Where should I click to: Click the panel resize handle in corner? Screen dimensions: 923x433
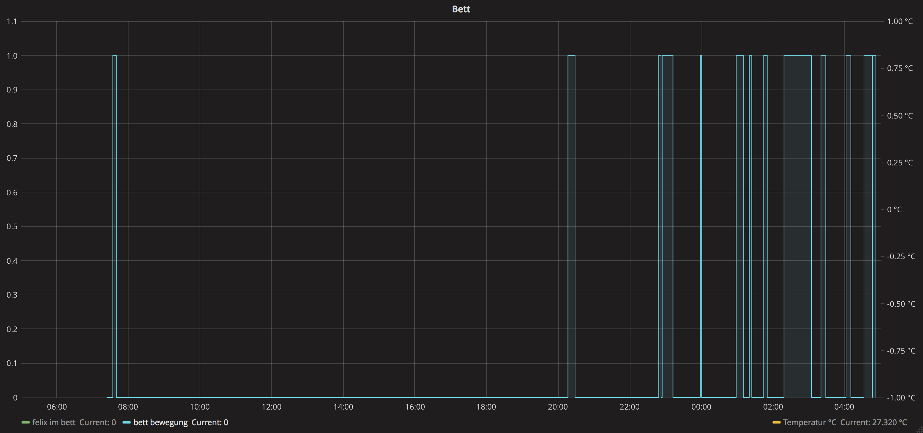(919, 429)
